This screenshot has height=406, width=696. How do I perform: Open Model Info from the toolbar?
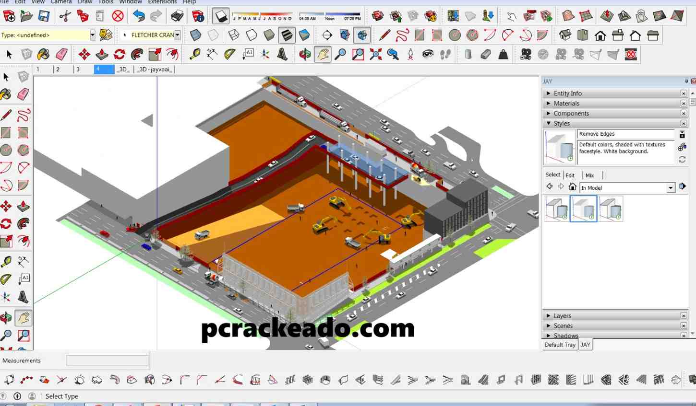point(198,17)
